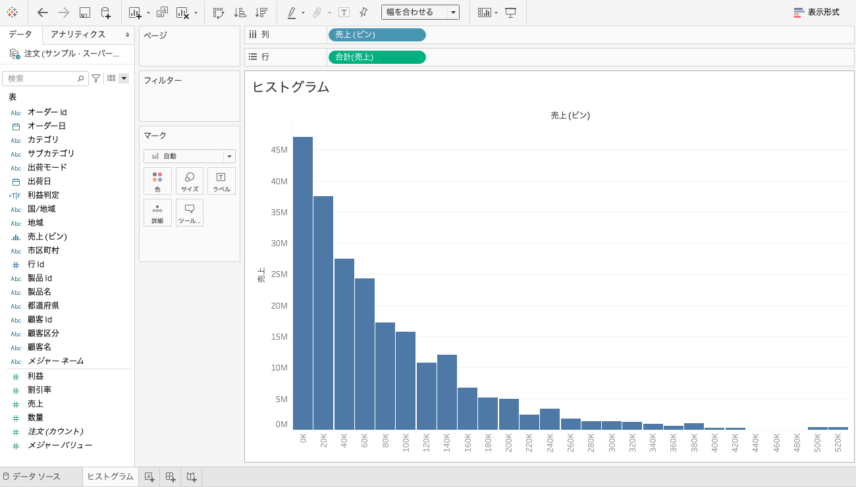Image resolution: width=856 pixels, height=487 pixels.
Task: Click the ラベル label mark button
Action: [x=221, y=181]
